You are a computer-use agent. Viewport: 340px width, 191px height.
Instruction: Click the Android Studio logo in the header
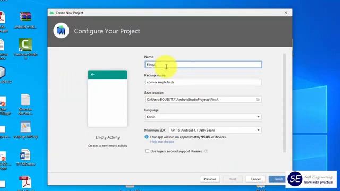point(61,31)
